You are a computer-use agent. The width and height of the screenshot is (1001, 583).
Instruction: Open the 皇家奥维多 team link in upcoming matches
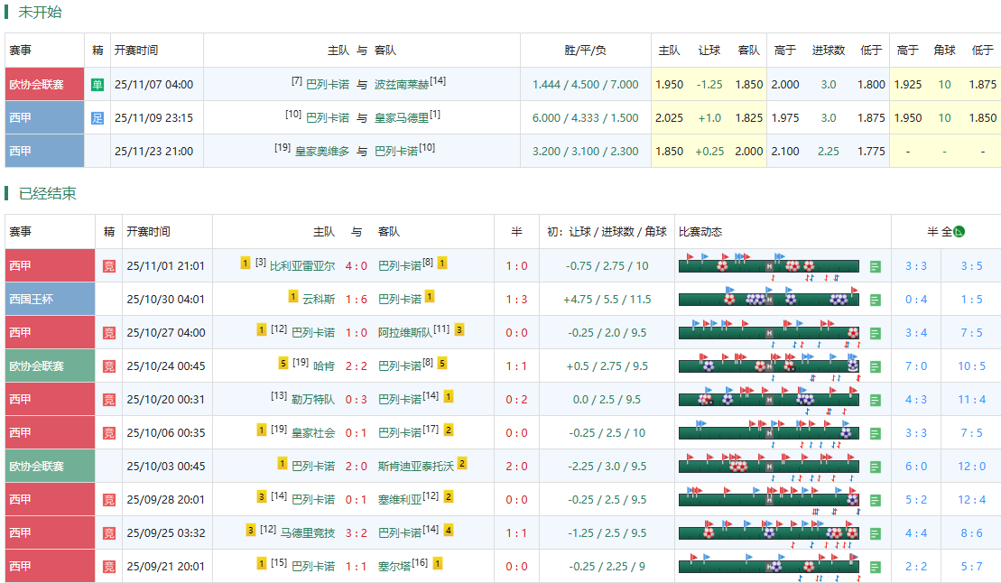[x=321, y=152]
